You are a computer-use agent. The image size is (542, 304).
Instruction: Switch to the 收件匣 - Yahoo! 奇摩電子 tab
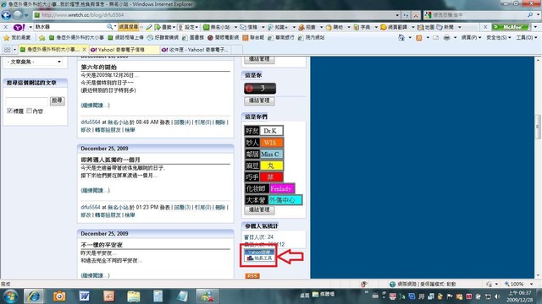click(x=196, y=50)
